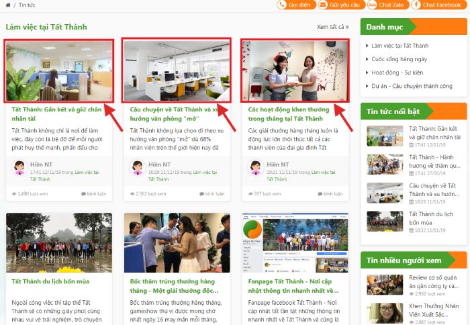Click author name Hiền NT dated 10:31 11/11/19
This screenshot has height=325, width=470.
point(278,165)
